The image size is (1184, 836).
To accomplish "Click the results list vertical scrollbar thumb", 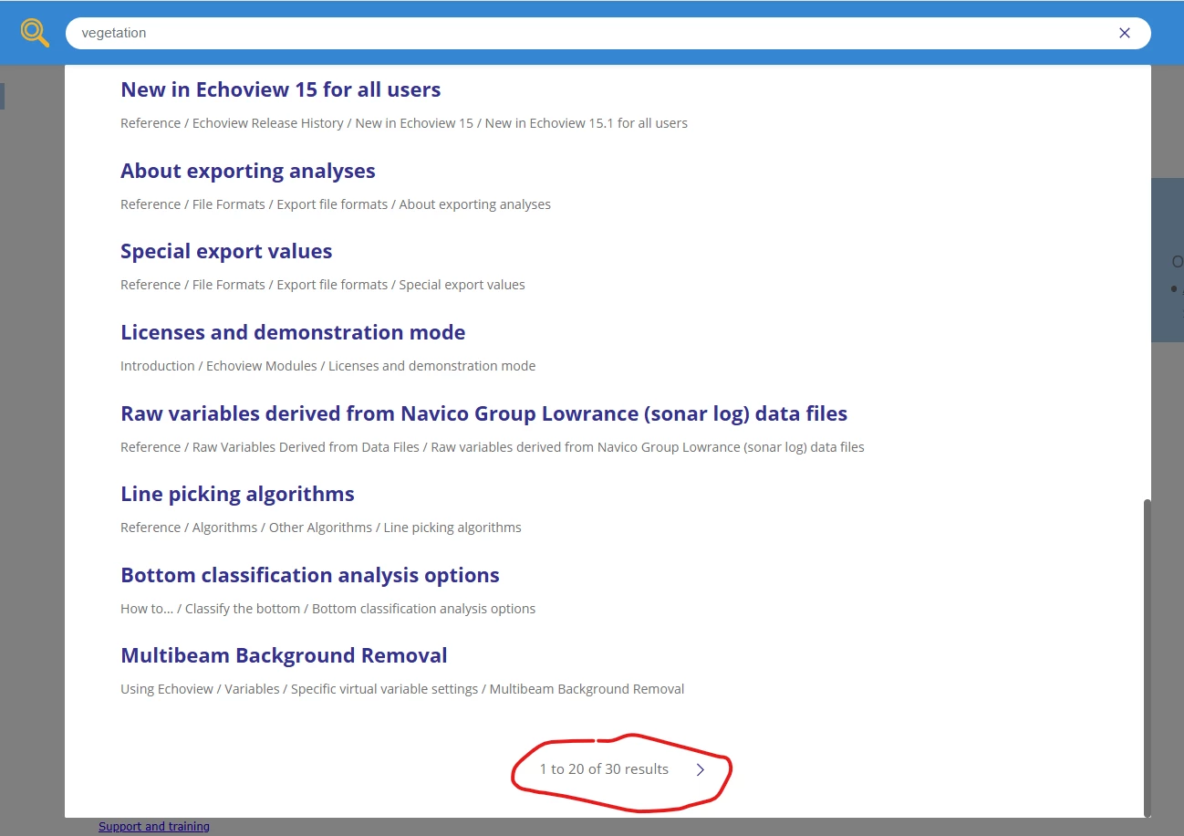I will coord(1147,656).
